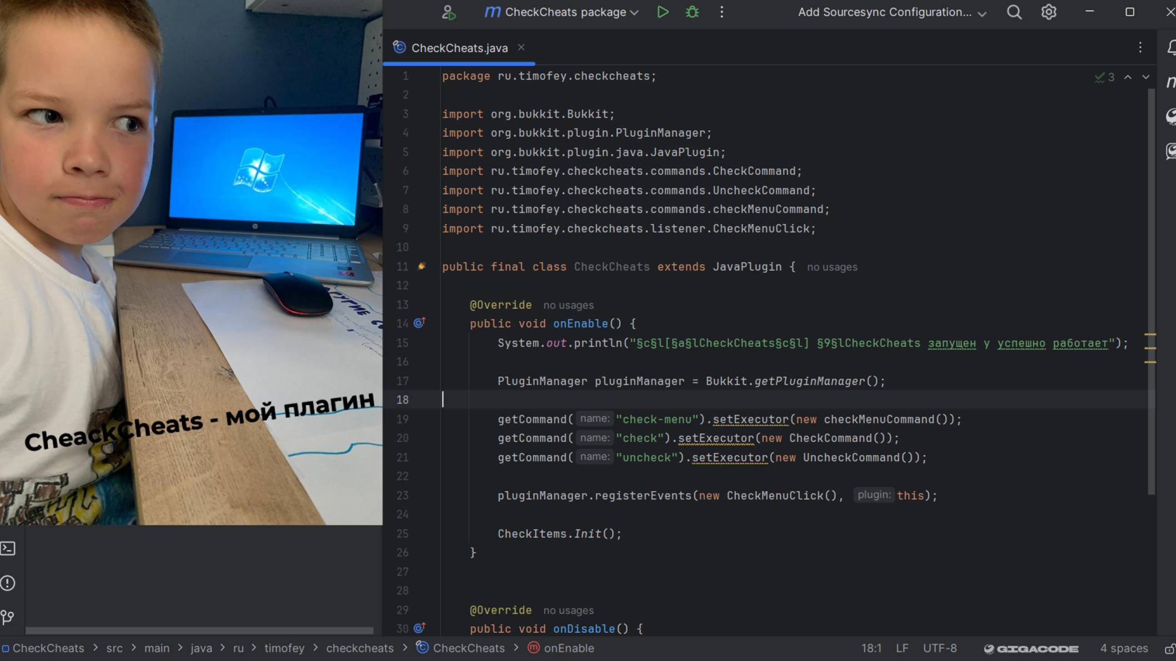The width and height of the screenshot is (1176, 661).
Task: Expand the Add Sourcesync Configuration dropdown
Action: (x=982, y=14)
